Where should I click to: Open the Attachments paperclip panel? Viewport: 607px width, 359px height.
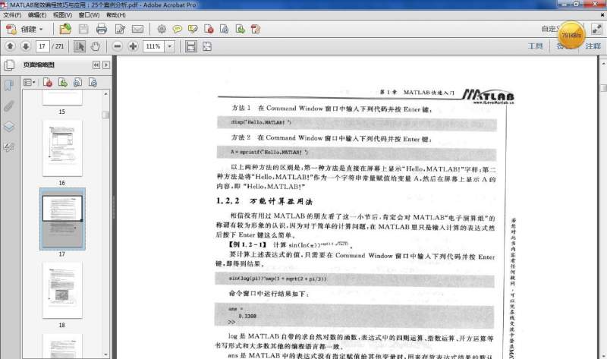tap(9, 105)
